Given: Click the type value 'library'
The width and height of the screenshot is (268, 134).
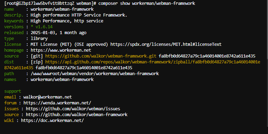Looking at the screenshot, I should coord(39,38).
